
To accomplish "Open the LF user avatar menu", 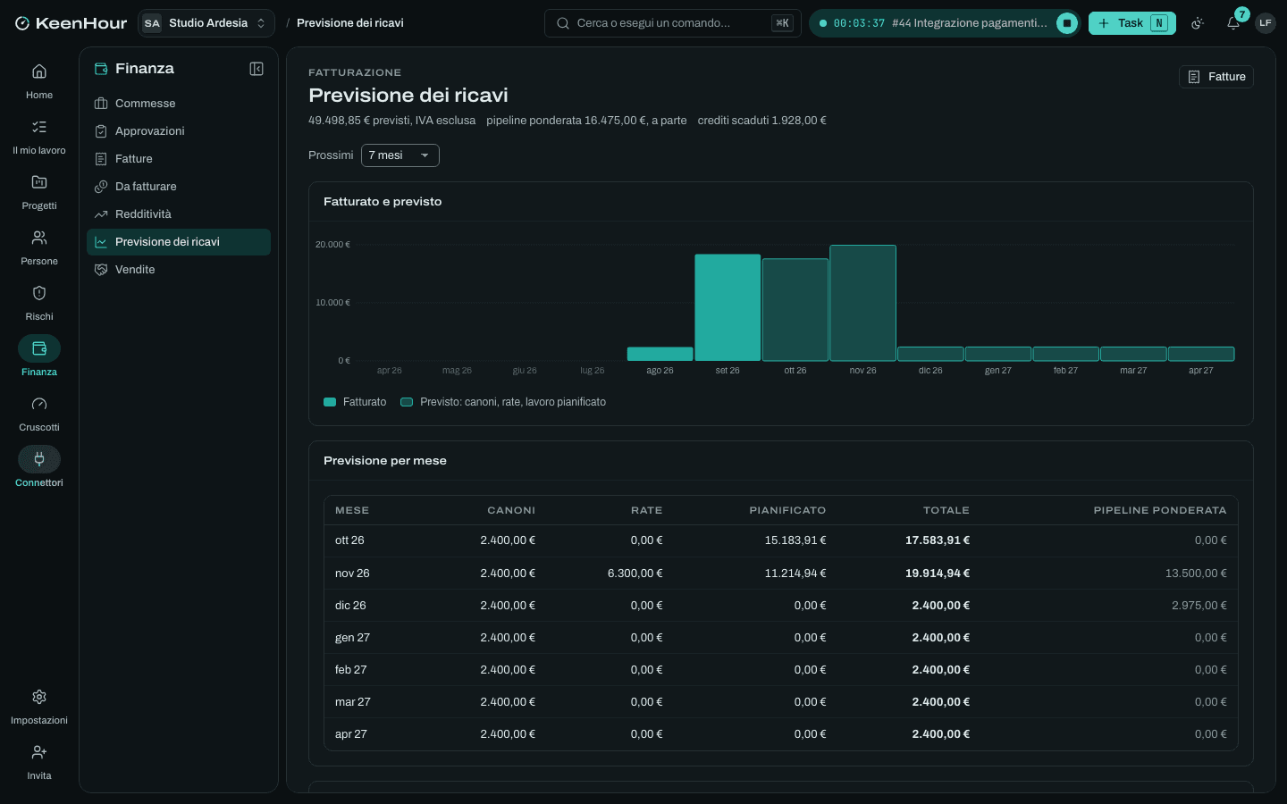I will (1265, 23).
